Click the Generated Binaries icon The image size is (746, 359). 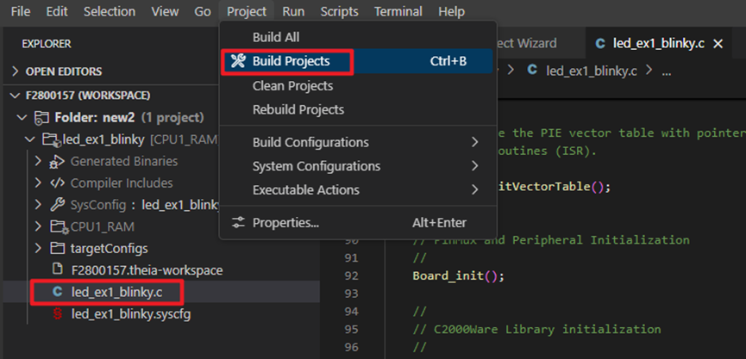[x=57, y=162]
